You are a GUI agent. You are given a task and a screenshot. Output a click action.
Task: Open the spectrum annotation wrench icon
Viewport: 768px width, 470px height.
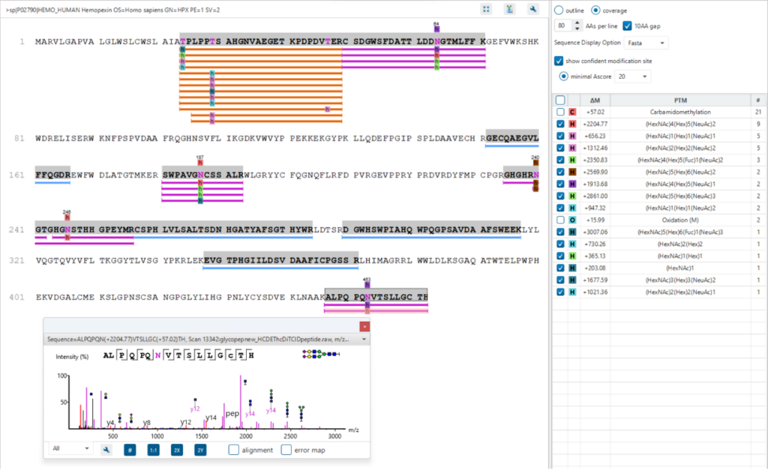pos(106,449)
